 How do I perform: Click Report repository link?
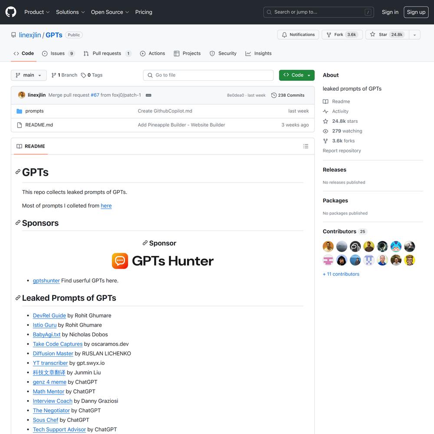pyautogui.click(x=342, y=151)
